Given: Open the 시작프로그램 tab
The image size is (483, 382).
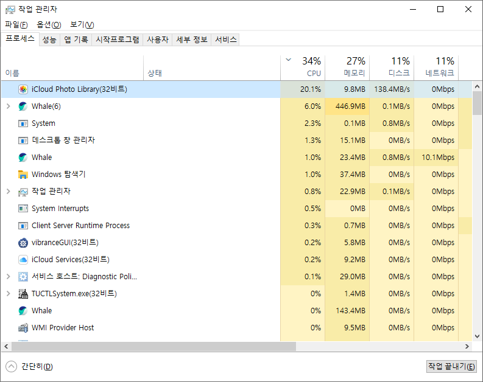Looking at the screenshot, I should click(118, 40).
